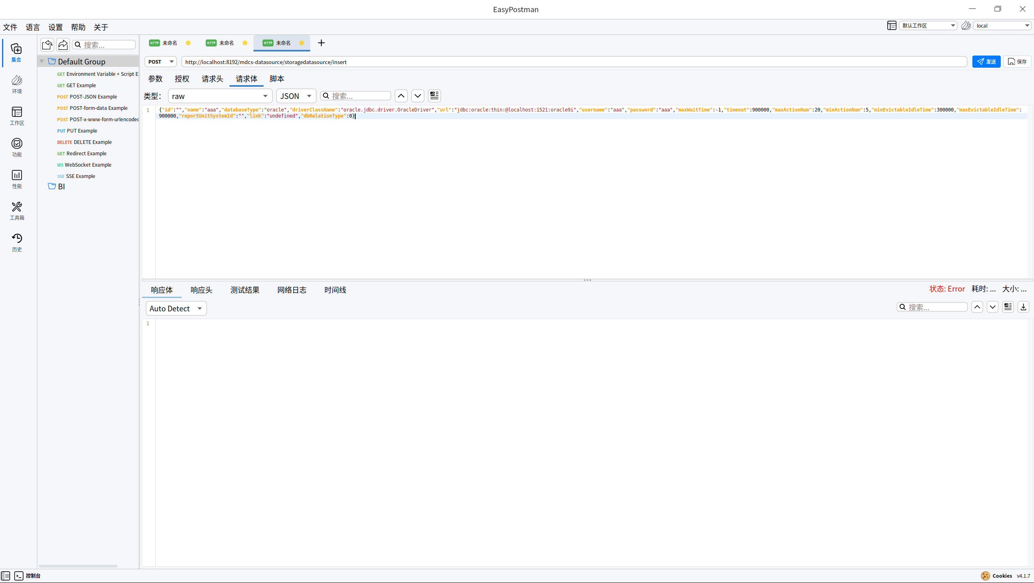Toggle the sidebar layout icon at bottom-left
The image size is (1034, 583).
pos(6,576)
